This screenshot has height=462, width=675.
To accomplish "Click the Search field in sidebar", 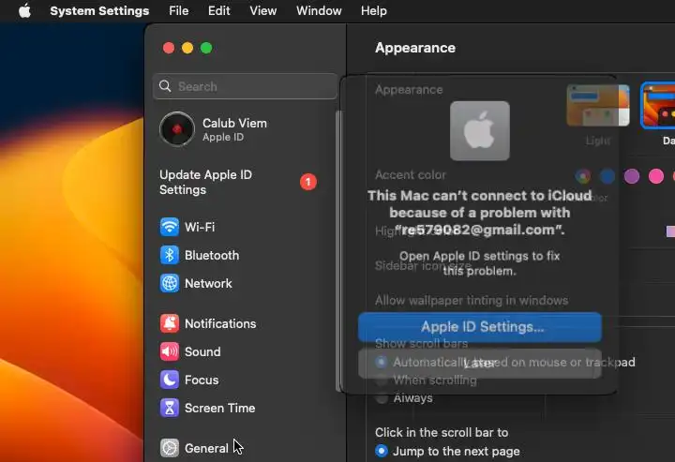I will (245, 86).
